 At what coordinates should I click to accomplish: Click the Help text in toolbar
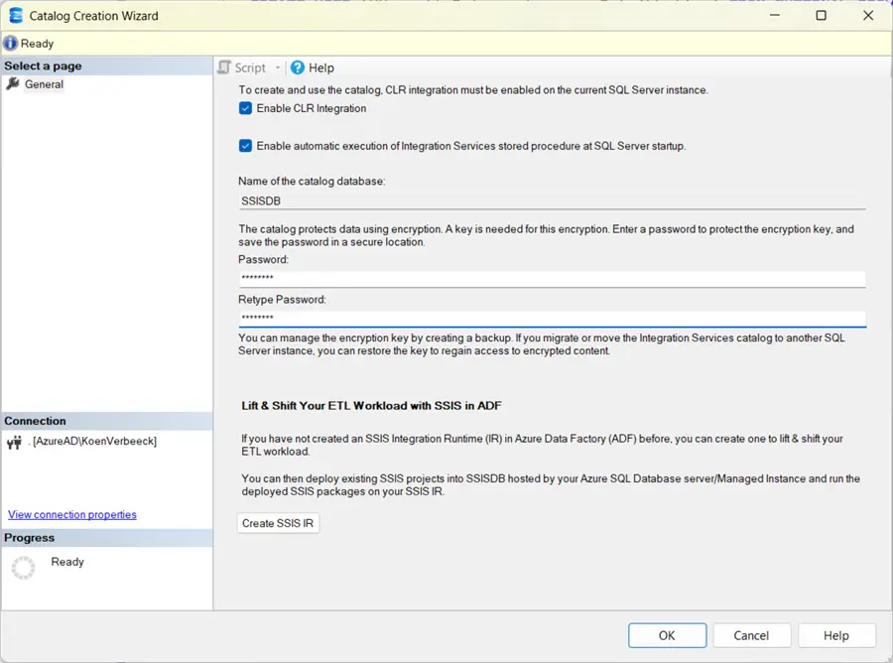pyautogui.click(x=321, y=67)
